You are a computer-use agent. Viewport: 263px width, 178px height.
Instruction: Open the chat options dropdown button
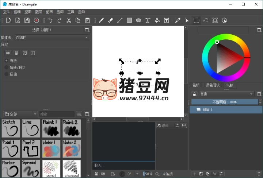184,125
